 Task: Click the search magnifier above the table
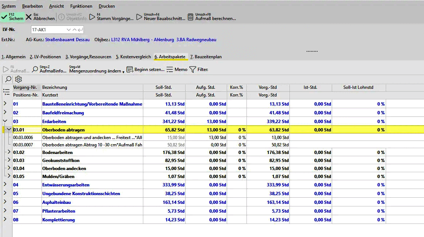[x=8, y=79]
